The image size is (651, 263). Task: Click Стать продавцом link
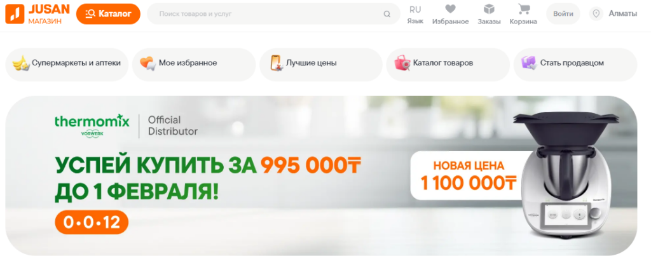point(575,64)
